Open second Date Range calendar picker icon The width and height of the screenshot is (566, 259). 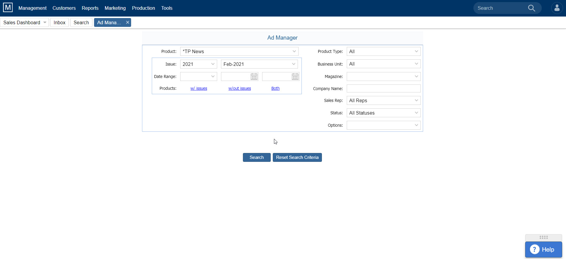coord(295,76)
